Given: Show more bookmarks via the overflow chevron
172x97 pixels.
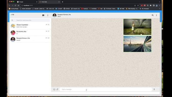Looking at the screenshot, I should 159,9.
